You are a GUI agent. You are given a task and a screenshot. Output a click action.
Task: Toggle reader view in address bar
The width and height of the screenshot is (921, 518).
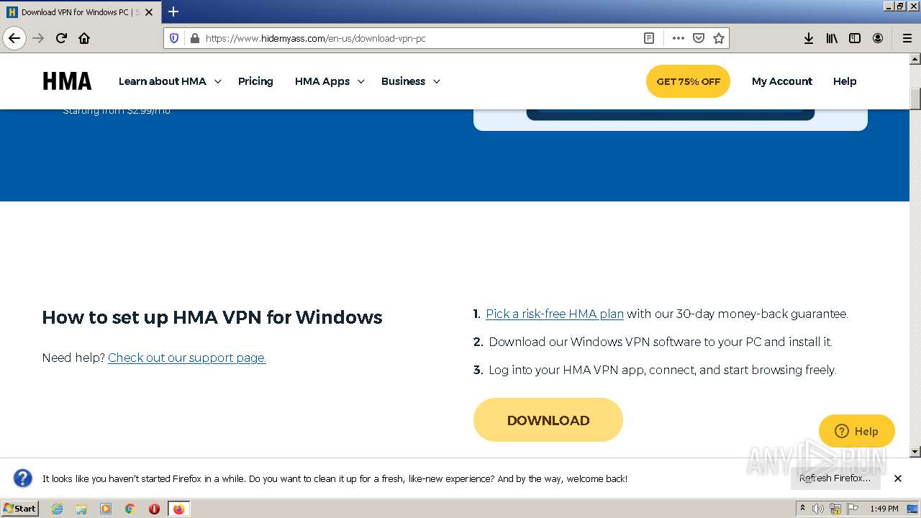[649, 38]
